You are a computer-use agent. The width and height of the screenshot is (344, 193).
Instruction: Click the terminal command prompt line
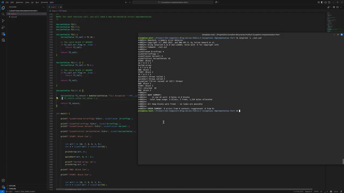[189, 111]
